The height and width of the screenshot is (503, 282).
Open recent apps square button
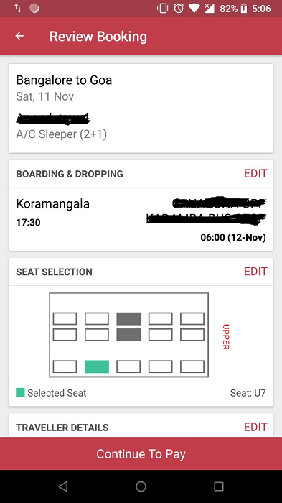click(x=219, y=486)
